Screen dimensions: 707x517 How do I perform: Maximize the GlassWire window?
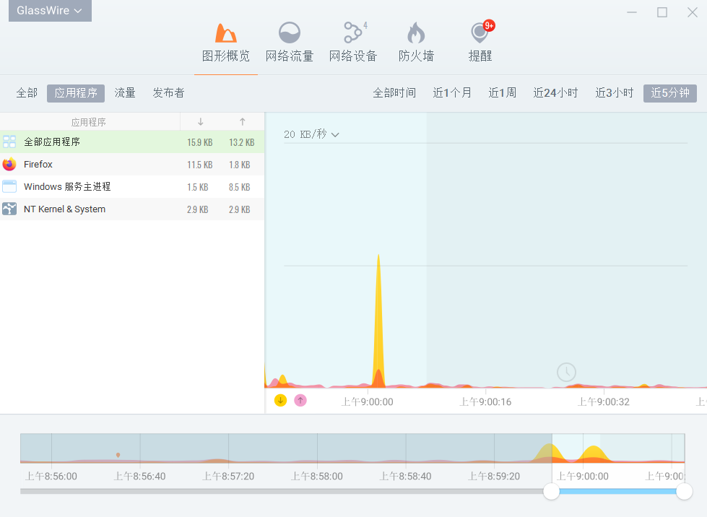tap(662, 12)
